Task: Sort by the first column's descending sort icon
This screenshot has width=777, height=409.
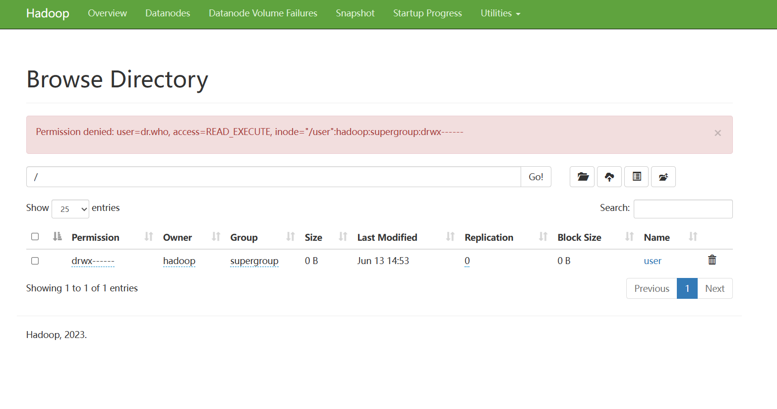Action: [x=57, y=237]
